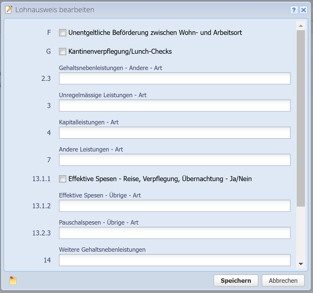Click the pencil edit icon in title
The image size is (313, 293).
click(9, 10)
